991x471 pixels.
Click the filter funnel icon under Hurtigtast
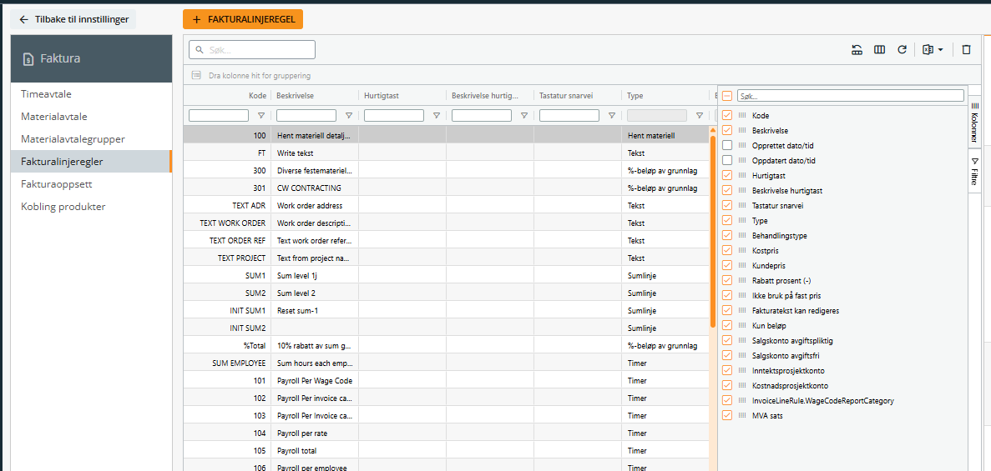437,116
